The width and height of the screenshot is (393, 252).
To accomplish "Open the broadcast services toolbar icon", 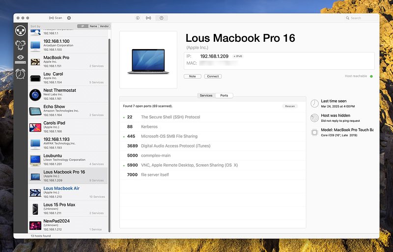I will pos(148,18).
